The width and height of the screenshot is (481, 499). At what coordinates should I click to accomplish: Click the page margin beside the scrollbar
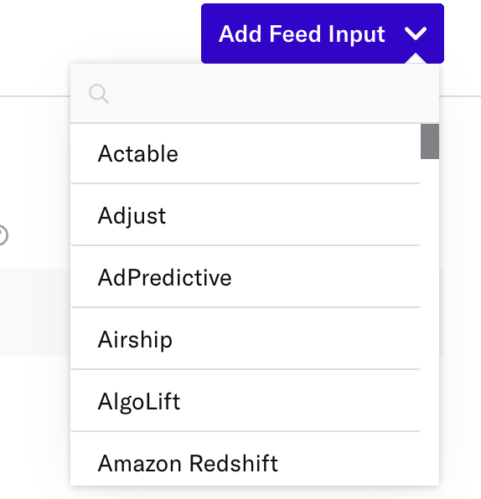click(460, 286)
